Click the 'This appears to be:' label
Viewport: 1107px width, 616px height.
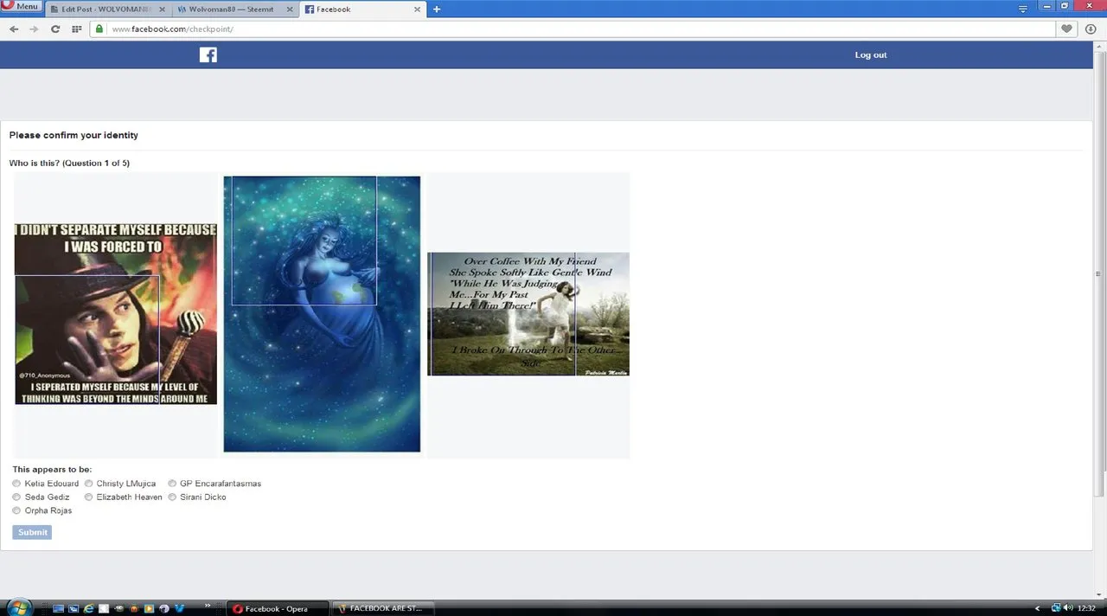coord(52,469)
